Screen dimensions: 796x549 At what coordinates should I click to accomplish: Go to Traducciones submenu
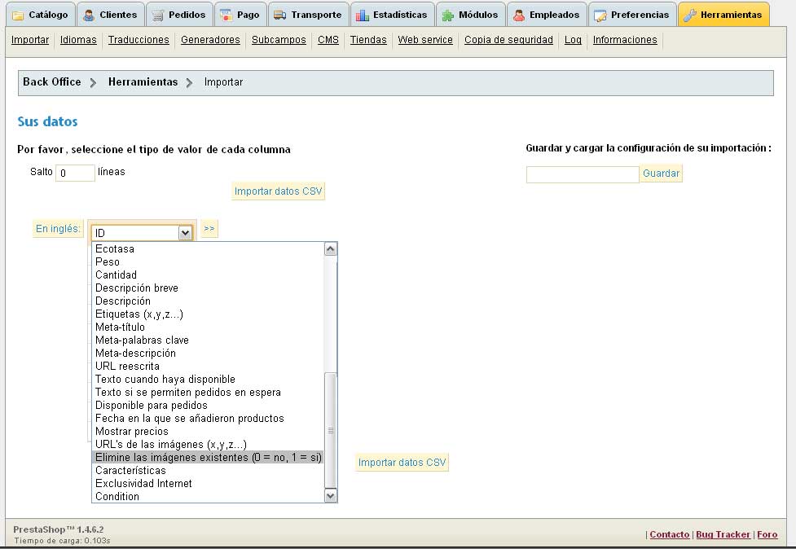[139, 40]
